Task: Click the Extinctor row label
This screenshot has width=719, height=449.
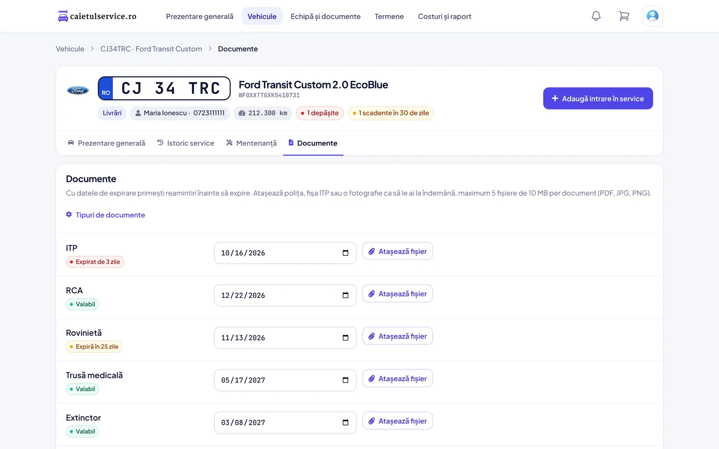Action: coord(83,418)
